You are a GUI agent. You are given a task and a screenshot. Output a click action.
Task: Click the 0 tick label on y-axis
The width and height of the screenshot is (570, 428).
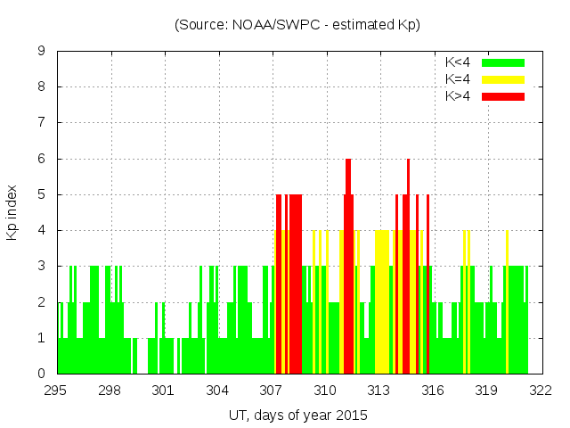[41, 374]
